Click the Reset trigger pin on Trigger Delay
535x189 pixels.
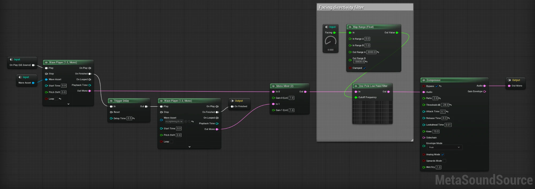point(111,112)
